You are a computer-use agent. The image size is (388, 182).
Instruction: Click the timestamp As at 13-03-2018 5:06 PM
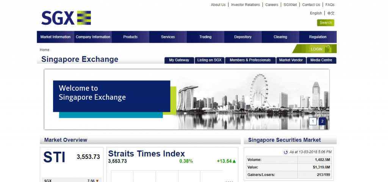(x=310, y=152)
